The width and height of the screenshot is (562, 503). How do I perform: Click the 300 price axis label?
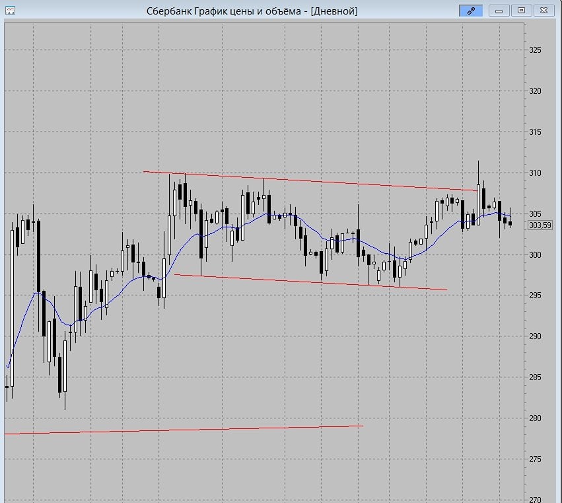coord(535,254)
